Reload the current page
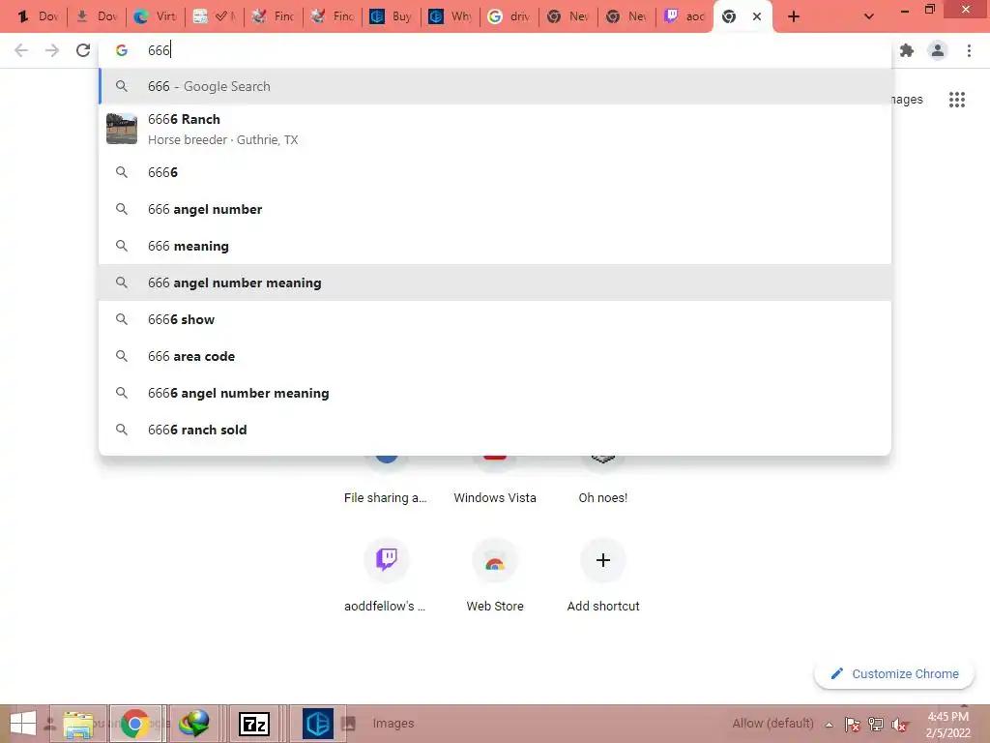The width and height of the screenshot is (990, 743). tap(83, 50)
